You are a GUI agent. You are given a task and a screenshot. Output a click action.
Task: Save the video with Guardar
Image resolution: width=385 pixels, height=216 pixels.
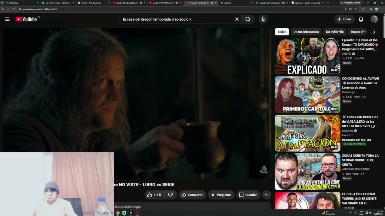pyautogui.click(x=248, y=195)
